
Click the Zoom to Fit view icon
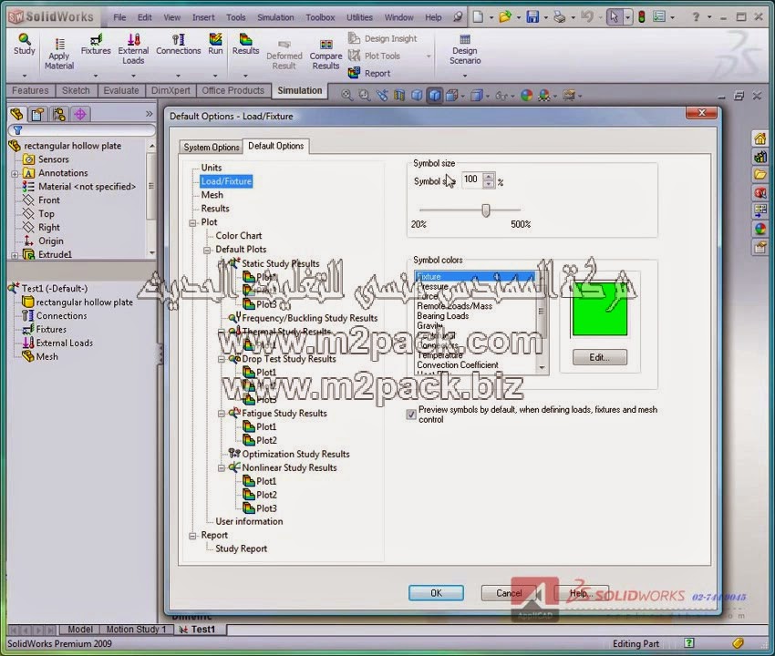click(346, 95)
